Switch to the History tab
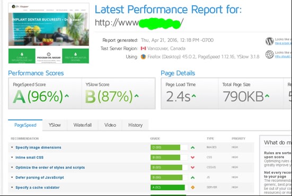The width and height of the screenshot is (292, 196). coord(135,125)
